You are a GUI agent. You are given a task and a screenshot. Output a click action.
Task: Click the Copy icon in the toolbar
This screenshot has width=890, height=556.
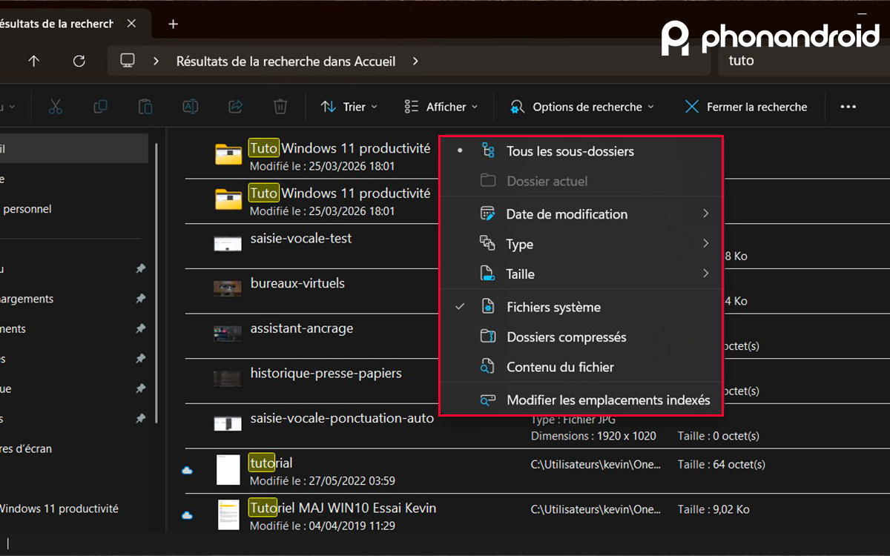click(101, 106)
